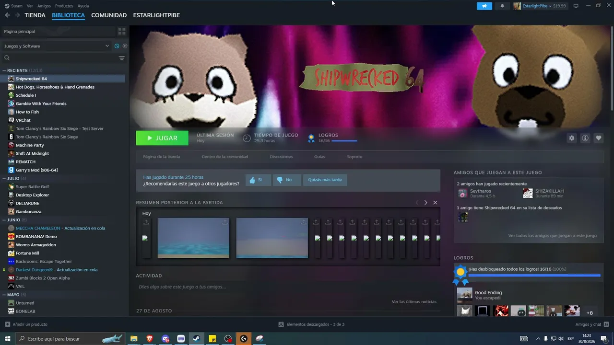Viewport: 614px width, 345px height.
Task: Go to TIENDA tab
Action: (35, 15)
